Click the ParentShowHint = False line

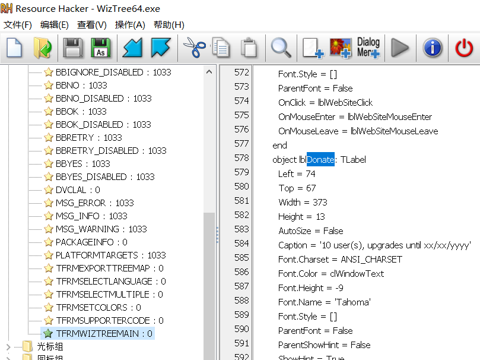tap(324, 345)
